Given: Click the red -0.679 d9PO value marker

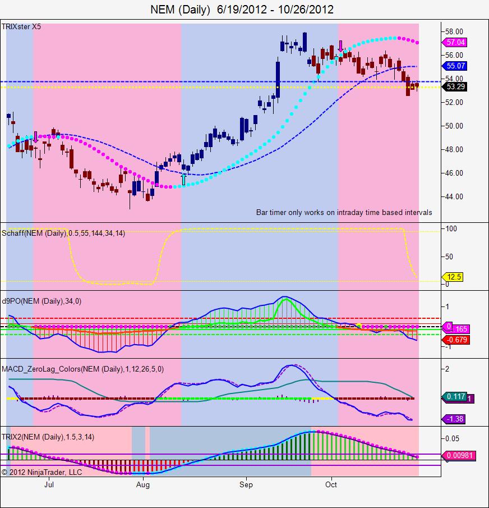Looking at the screenshot, I should 456,340.
